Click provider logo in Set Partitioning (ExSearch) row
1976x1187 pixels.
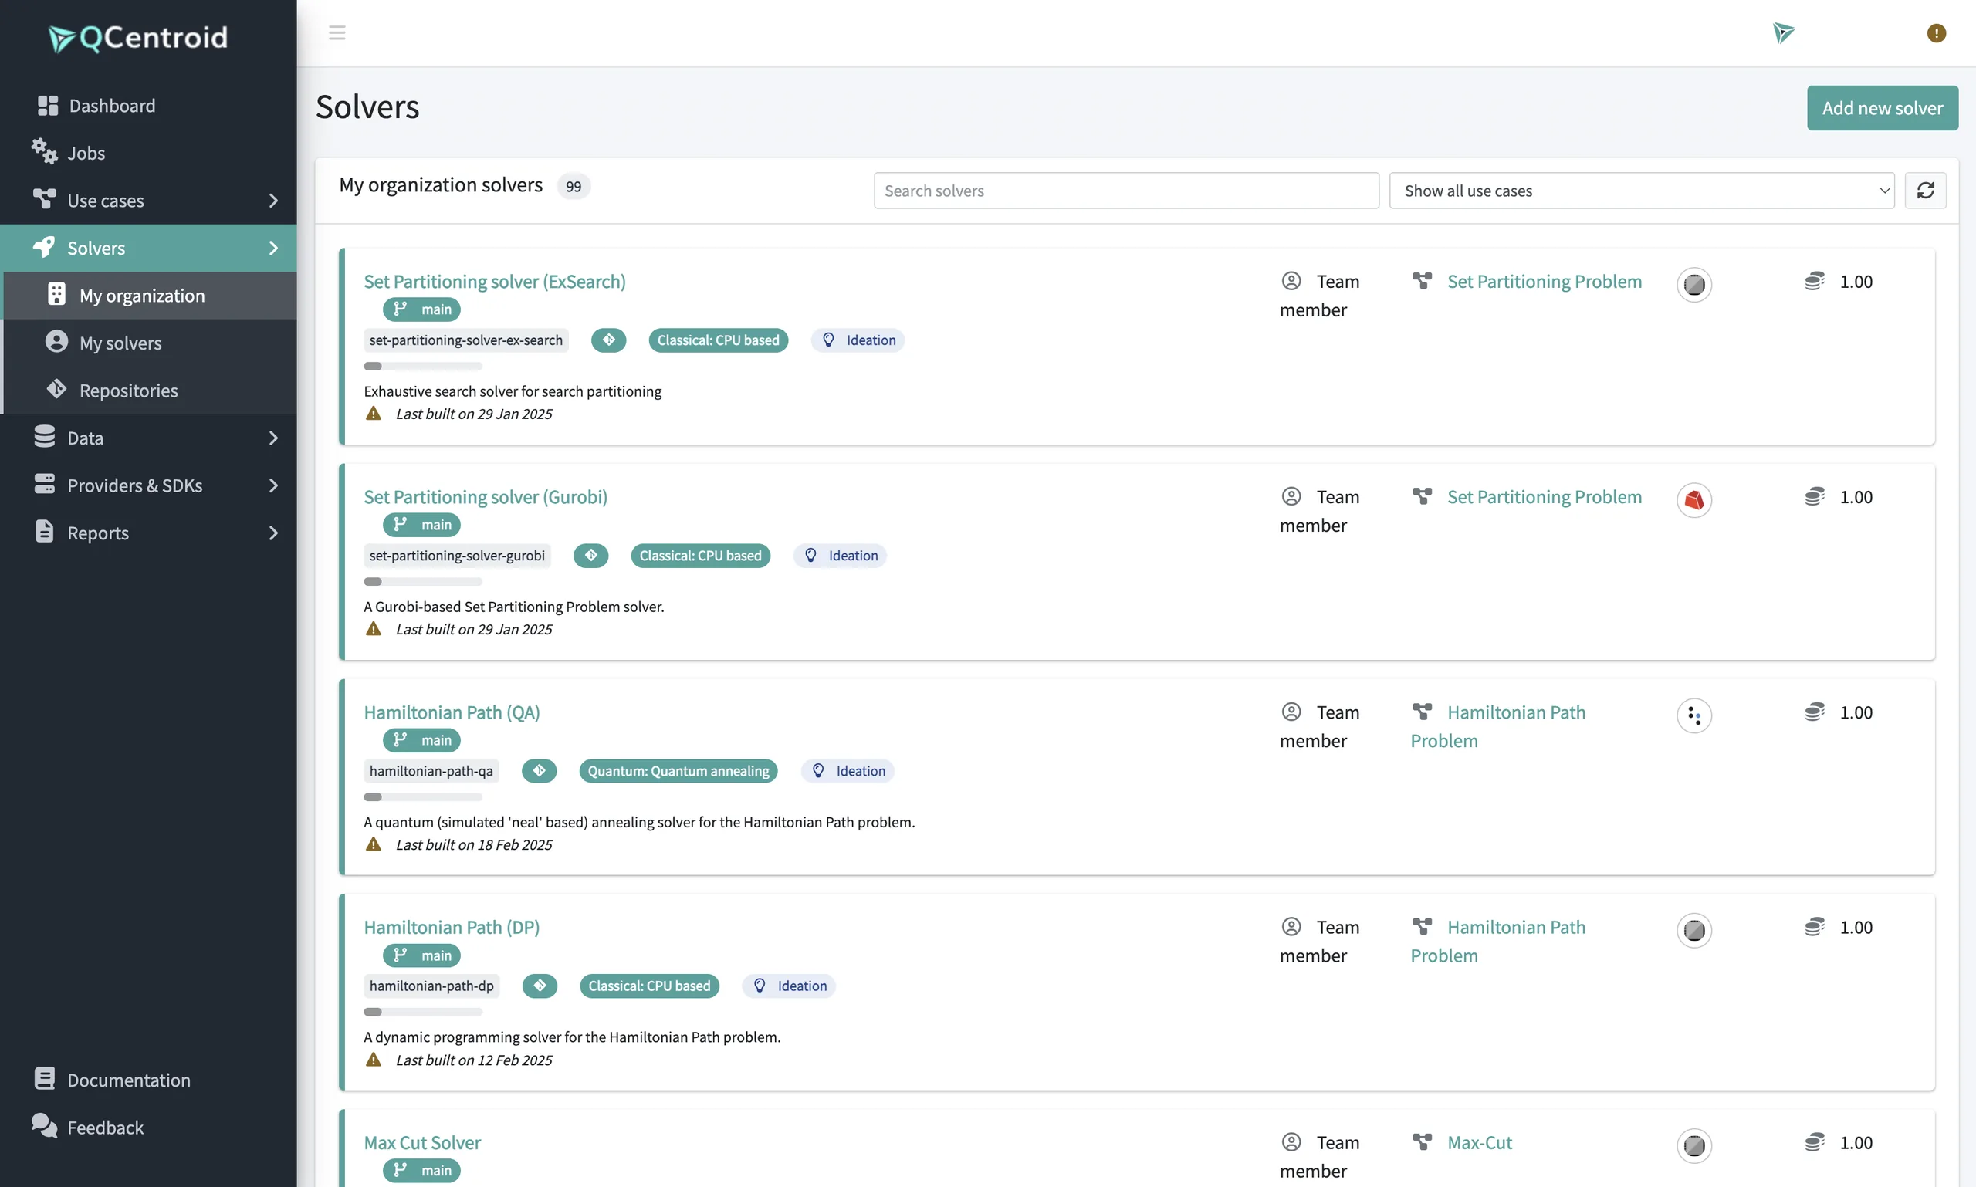point(1693,285)
